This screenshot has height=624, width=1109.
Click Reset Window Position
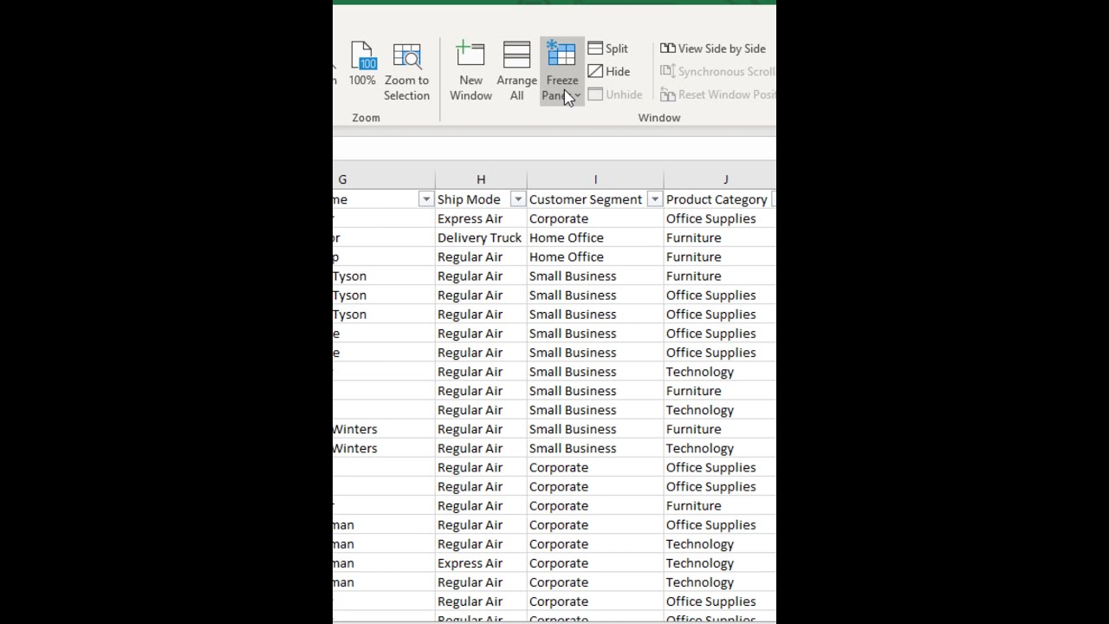pyautogui.click(x=717, y=94)
